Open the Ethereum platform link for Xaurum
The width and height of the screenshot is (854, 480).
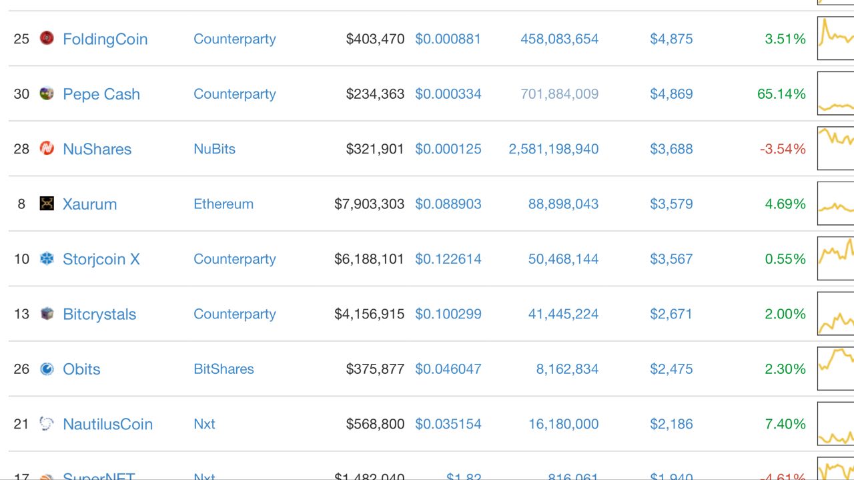[x=224, y=204]
